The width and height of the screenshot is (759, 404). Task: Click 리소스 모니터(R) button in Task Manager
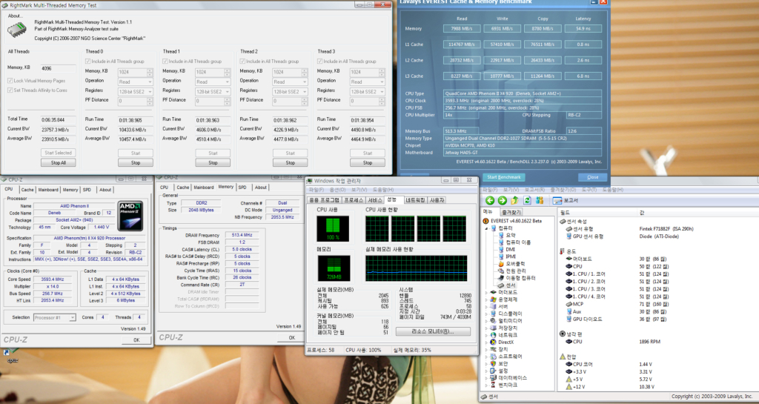pyautogui.click(x=433, y=331)
